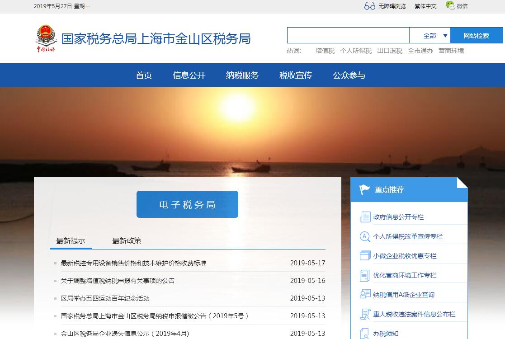Click the tax bureau emblem logo
The height and width of the screenshot is (339, 505).
click(46, 38)
